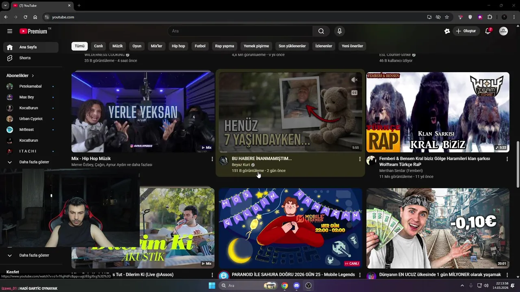Screen dimensions: 520x292
Task: Expand Daha fazla göster under subscriptions
Action: 31,162
